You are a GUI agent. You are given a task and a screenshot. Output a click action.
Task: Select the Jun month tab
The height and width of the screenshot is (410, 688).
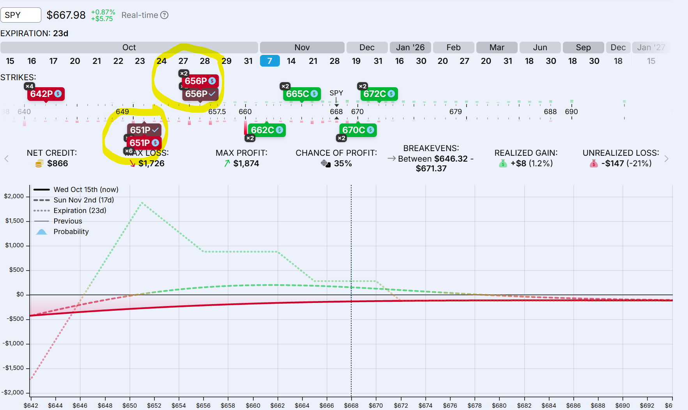[x=540, y=48]
